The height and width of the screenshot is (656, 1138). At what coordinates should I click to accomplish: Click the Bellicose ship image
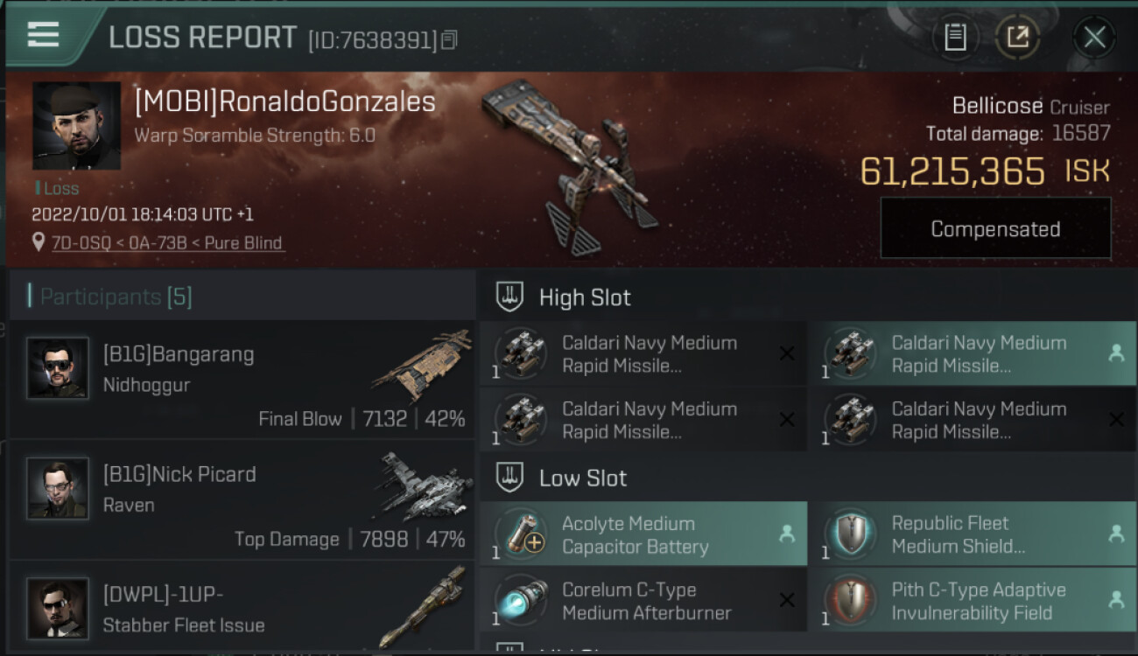[569, 167]
